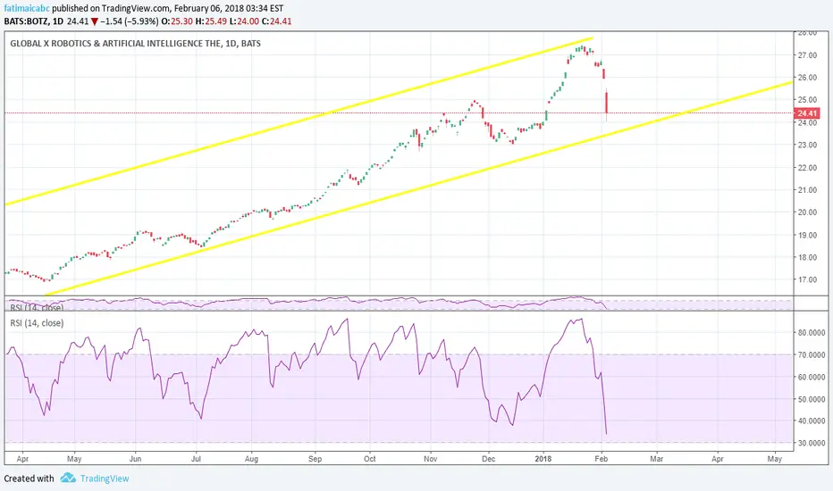The height and width of the screenshot is (491, 833).
Task: Click the upper yellow channel trendline
Action: coord(298,122)
